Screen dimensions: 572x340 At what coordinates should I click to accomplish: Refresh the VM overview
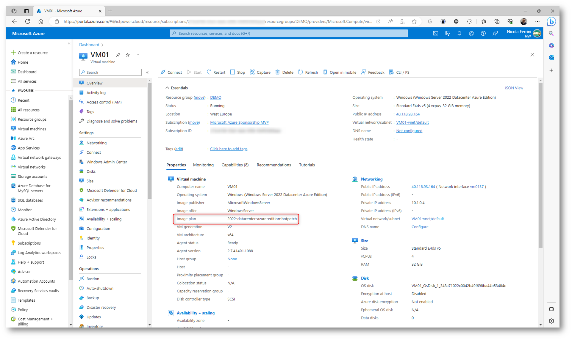308,72
